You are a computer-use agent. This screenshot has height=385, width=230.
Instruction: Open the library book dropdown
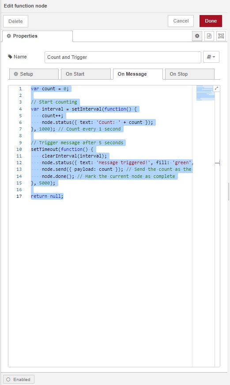point(211,57)
